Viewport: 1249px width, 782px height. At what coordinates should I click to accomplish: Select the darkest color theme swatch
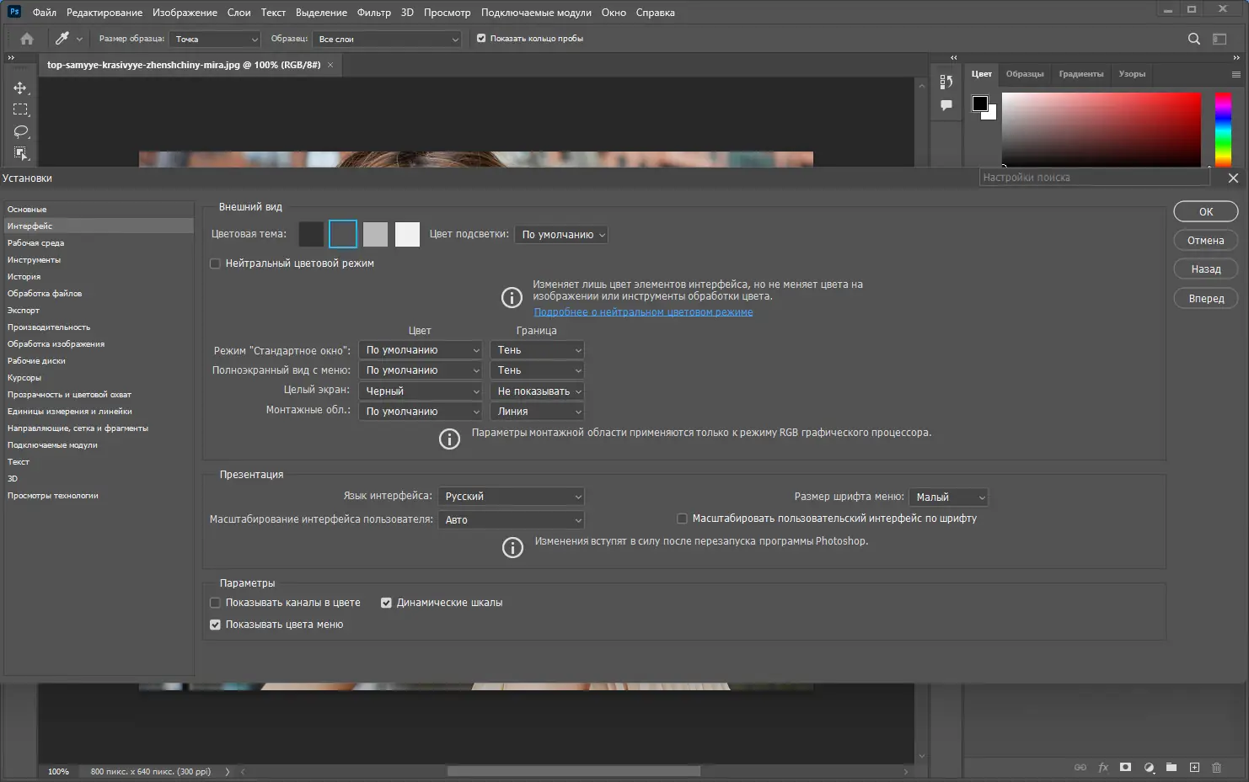click(x=311, y=234)
